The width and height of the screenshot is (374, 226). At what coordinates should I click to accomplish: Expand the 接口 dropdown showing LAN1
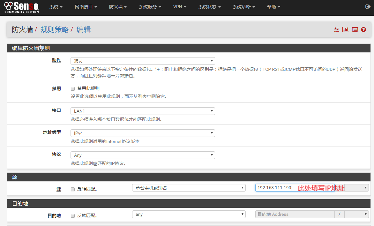click(142, 111)
